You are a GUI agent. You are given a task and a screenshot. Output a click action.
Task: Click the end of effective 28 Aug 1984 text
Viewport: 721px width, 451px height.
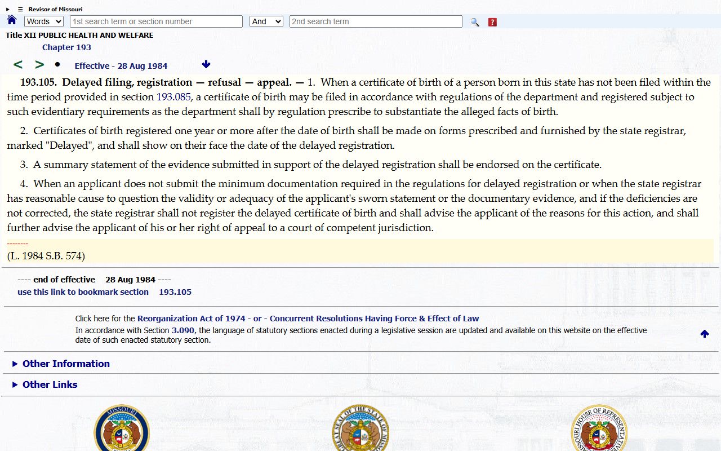pos(94,280)
